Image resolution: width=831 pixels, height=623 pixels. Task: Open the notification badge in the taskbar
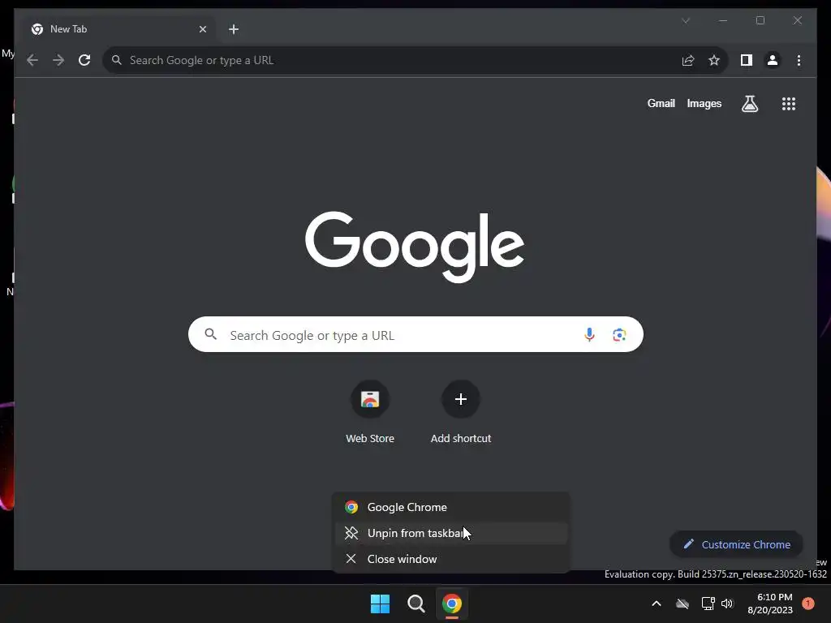click(807, 604)
